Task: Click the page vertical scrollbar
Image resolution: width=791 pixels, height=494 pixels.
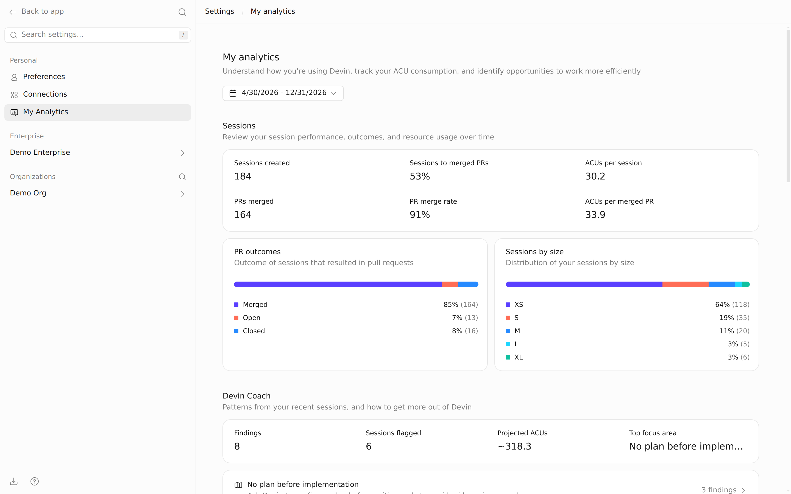Action: point(788,106)
